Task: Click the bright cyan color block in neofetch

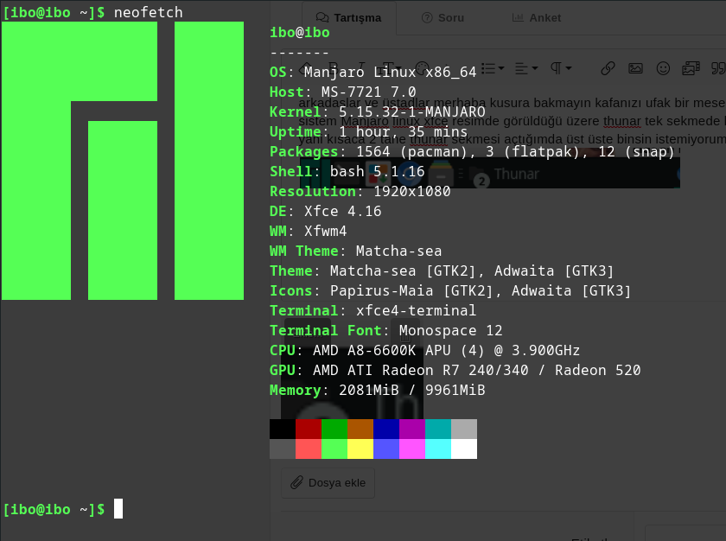Action: [x=438, y=449]
